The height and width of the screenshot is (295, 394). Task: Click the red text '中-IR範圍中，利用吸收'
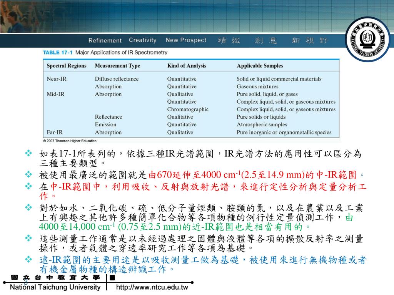100,187
